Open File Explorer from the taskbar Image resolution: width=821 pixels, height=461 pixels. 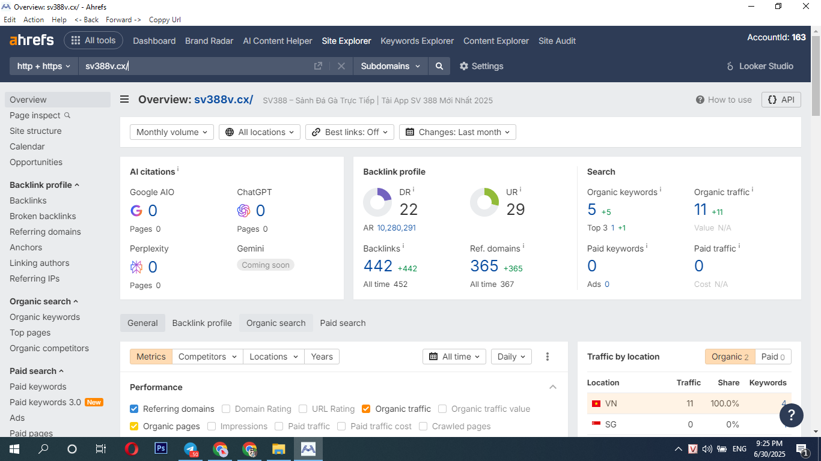pyautogui.click(x=279, y=449)
